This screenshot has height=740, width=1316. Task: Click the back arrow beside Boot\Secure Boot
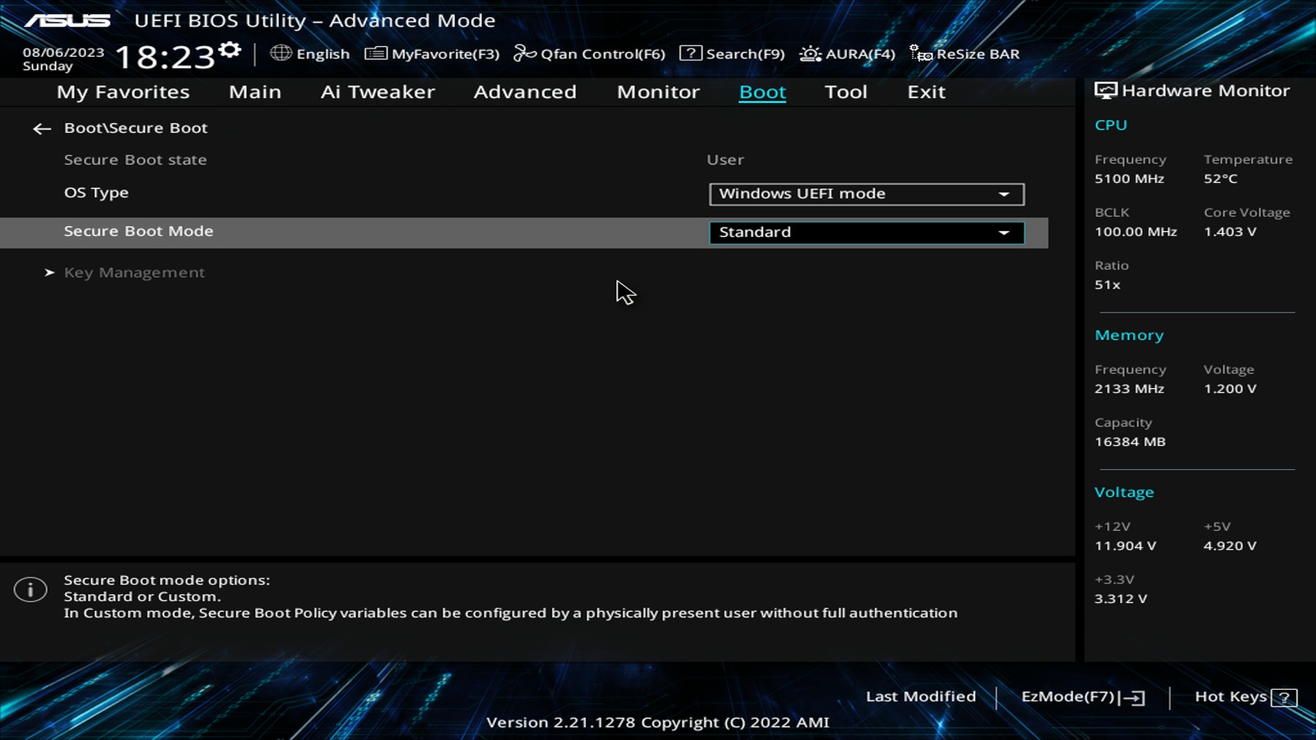coord(42,129)
